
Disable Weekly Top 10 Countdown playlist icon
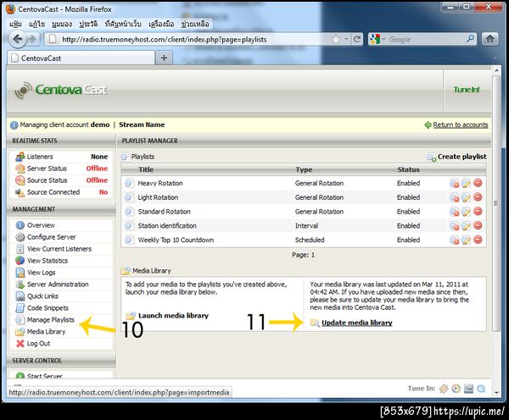pos(454,240)
